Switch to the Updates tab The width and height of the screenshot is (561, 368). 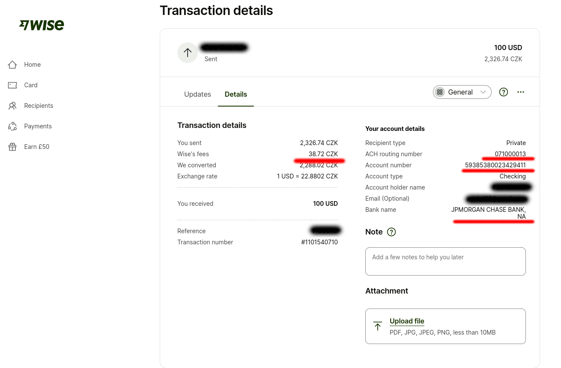click(x=197, y=94)
